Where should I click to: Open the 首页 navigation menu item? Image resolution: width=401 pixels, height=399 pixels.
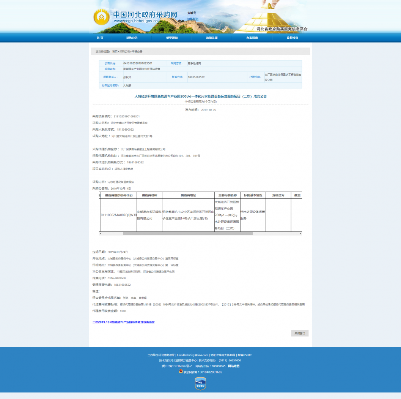click(x=100, y=38)
